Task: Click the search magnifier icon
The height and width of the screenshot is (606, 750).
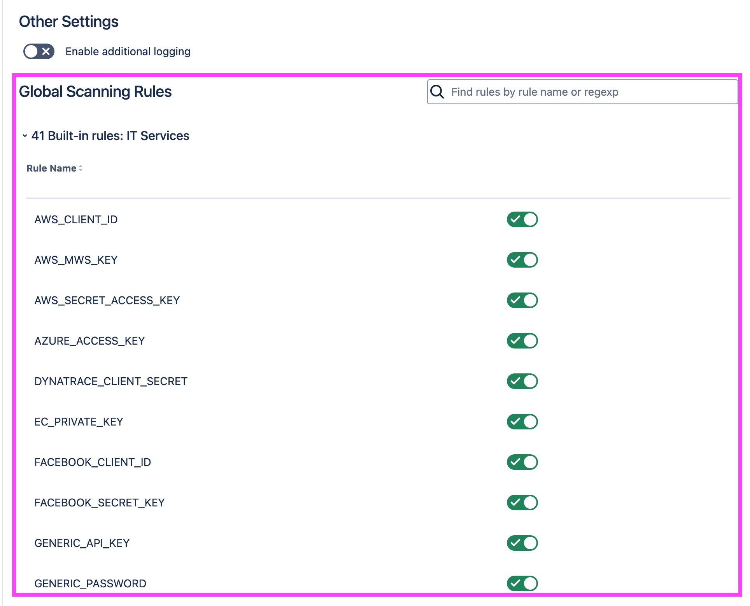Action: pos(437,92)
